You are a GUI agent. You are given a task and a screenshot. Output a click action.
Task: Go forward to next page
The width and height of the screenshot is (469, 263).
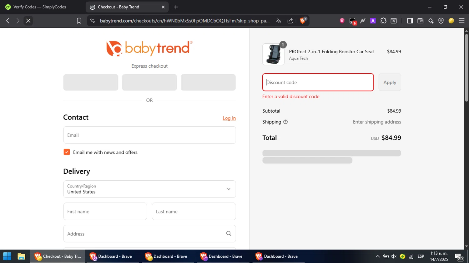click(18, 21)
